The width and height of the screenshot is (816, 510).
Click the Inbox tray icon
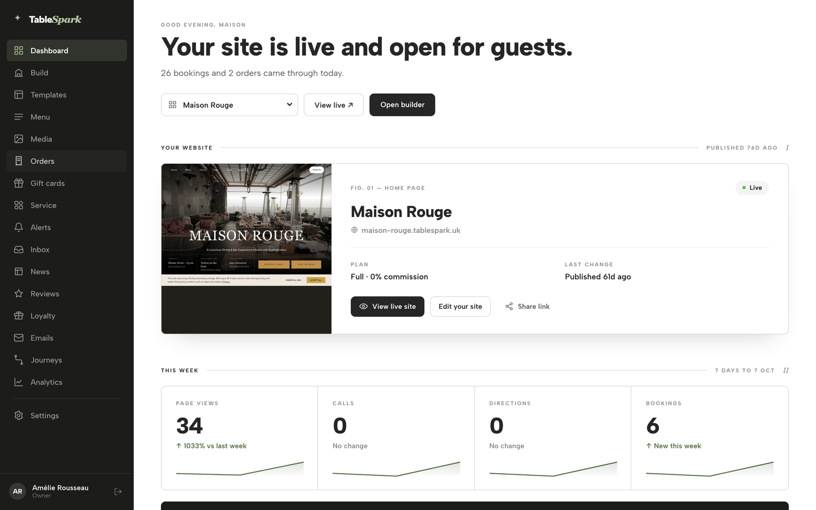19,249
